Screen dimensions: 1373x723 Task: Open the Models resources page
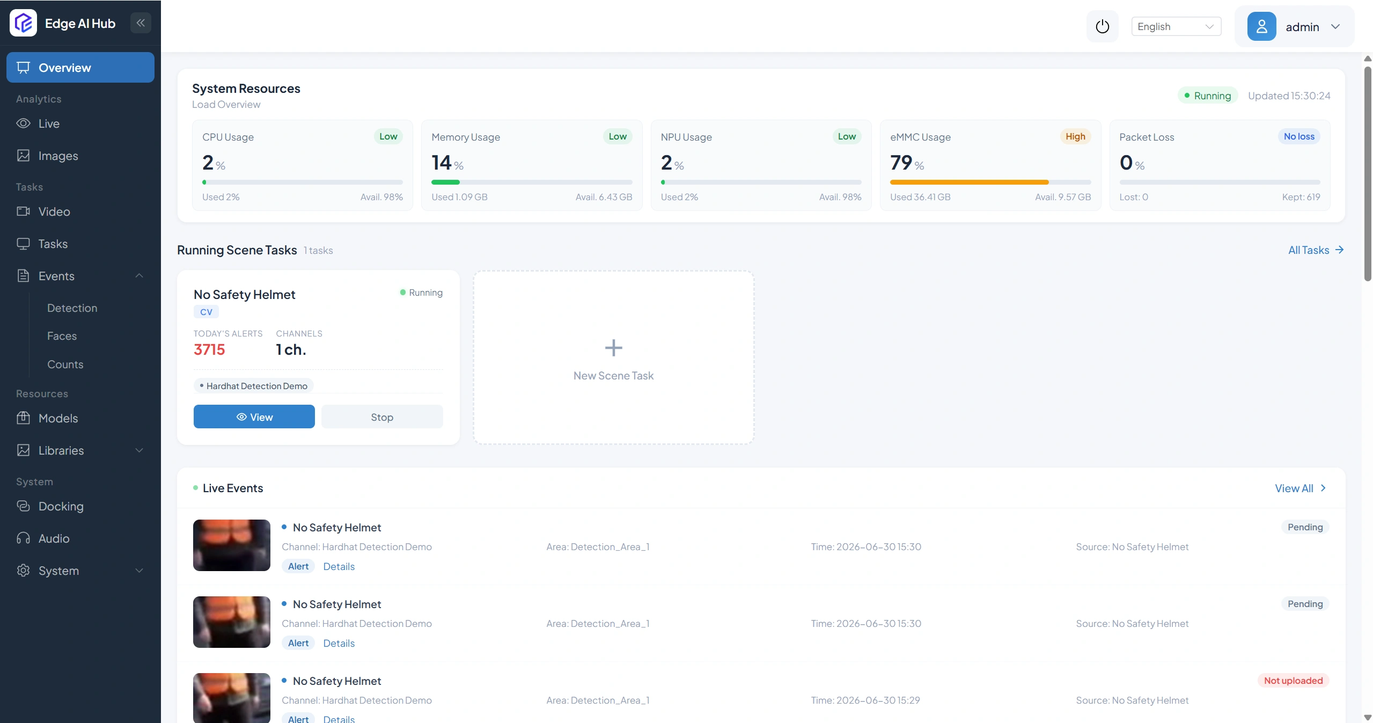pos(80,418)
